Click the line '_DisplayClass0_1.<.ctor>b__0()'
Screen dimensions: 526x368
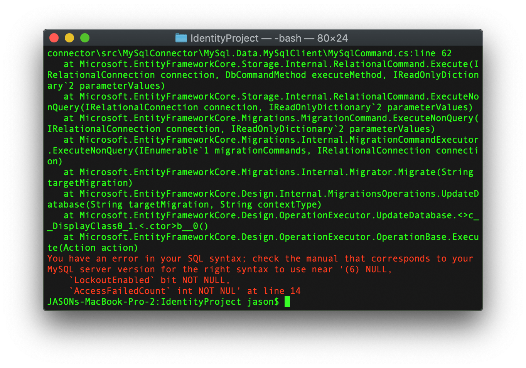[128, 226]
